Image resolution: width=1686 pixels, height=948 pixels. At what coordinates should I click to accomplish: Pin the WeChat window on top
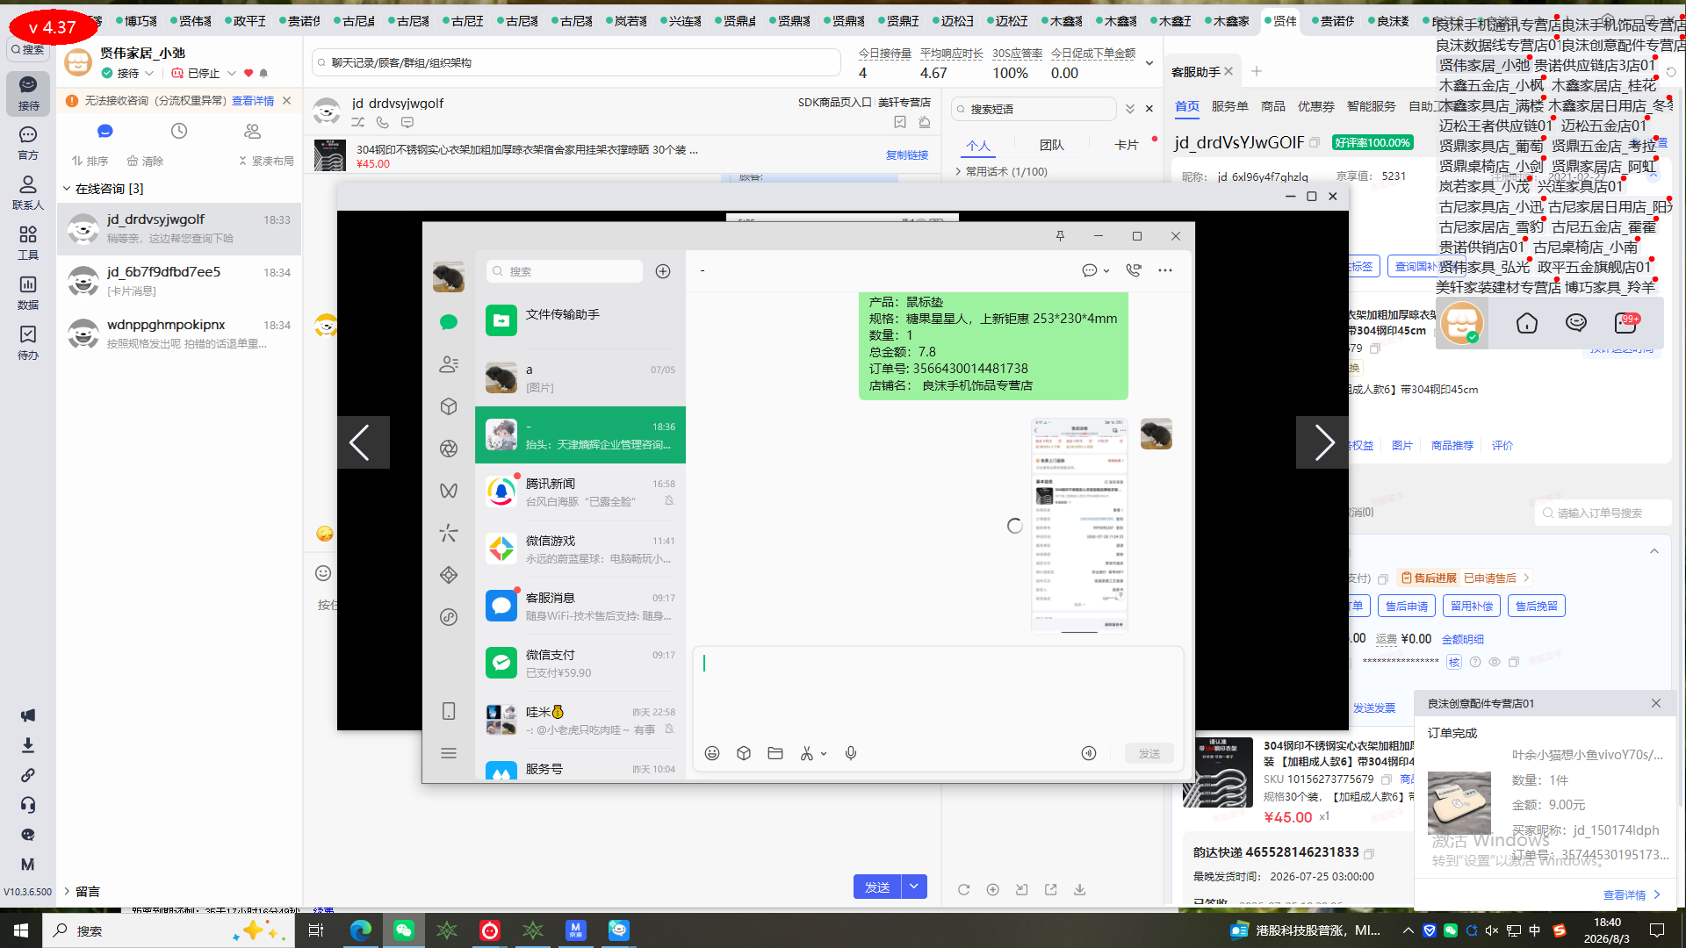pyautogui.click(x=1060, y=235)
